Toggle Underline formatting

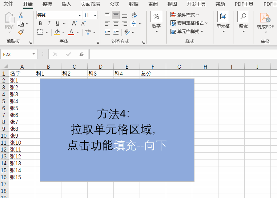click(57, 24)
